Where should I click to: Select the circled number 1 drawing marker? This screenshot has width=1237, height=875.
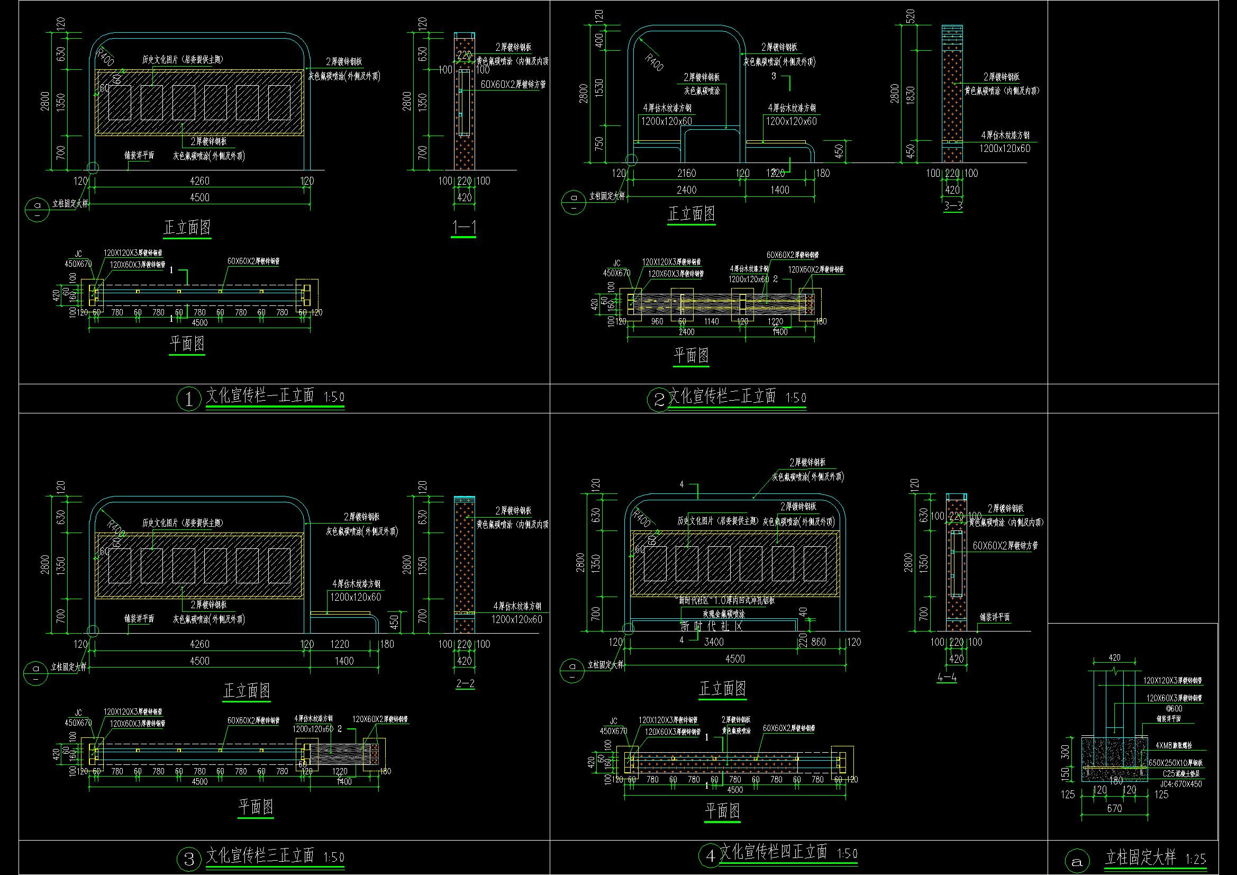188,400
